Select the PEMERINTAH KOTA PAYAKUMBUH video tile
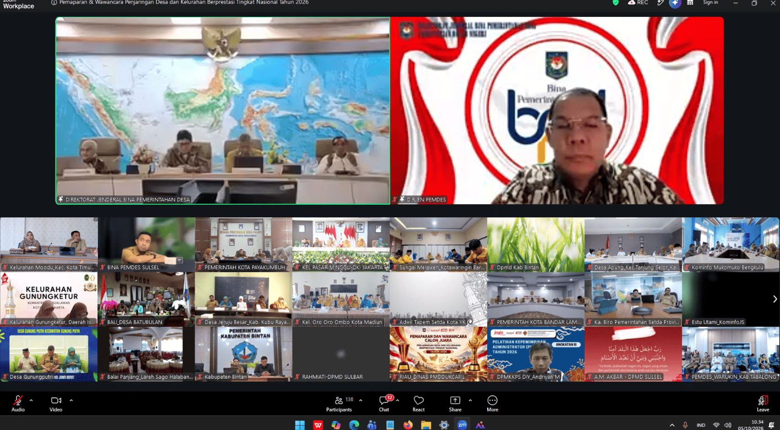The height and width of the screenshot is (430, 780). point(243,244)
